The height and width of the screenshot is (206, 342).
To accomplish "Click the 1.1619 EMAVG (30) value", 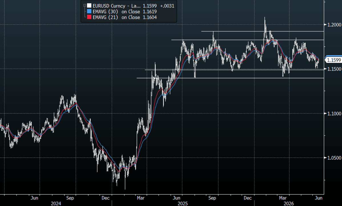I will pos(150,11).
